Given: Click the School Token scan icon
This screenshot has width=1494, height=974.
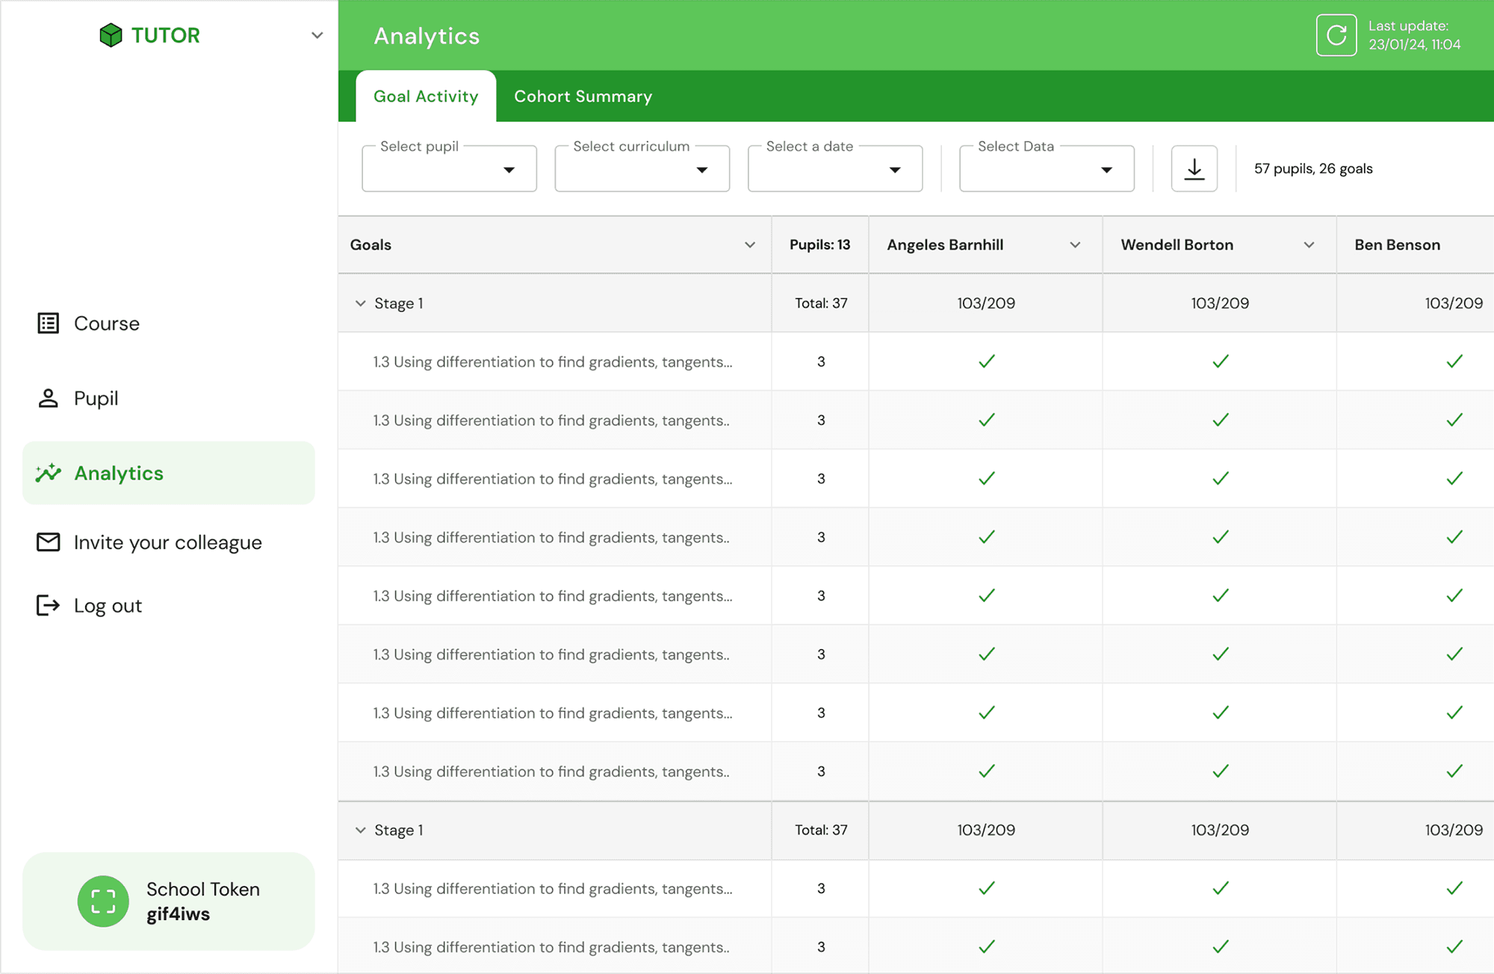Looking at the screenshot, I should (103, 902).
